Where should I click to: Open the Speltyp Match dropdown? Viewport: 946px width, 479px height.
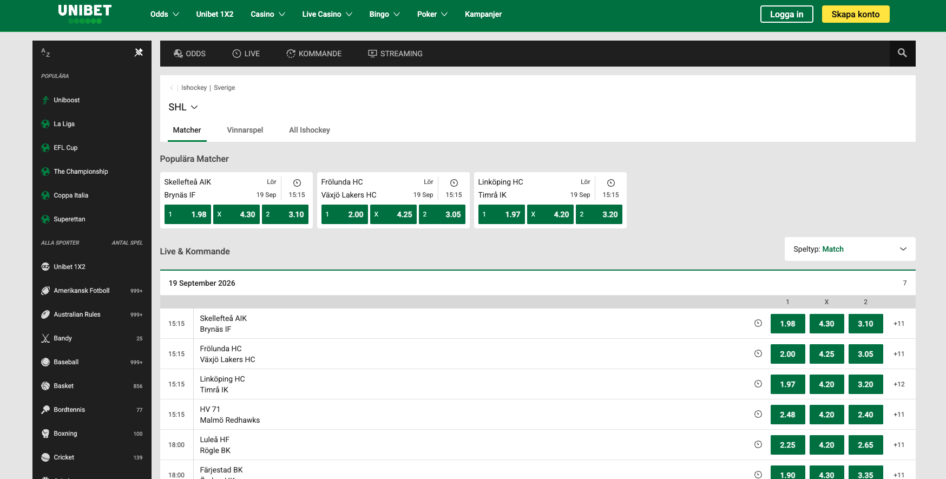(850, 249)
